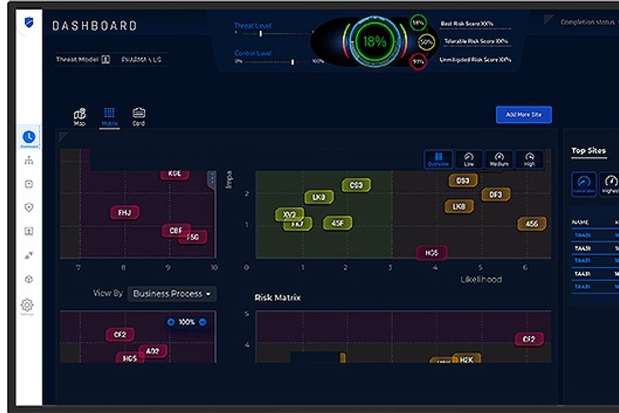The width and height of the screenshot is (619, 413).
Task: Select Best Risk Score label
Action: pos(467,24)
